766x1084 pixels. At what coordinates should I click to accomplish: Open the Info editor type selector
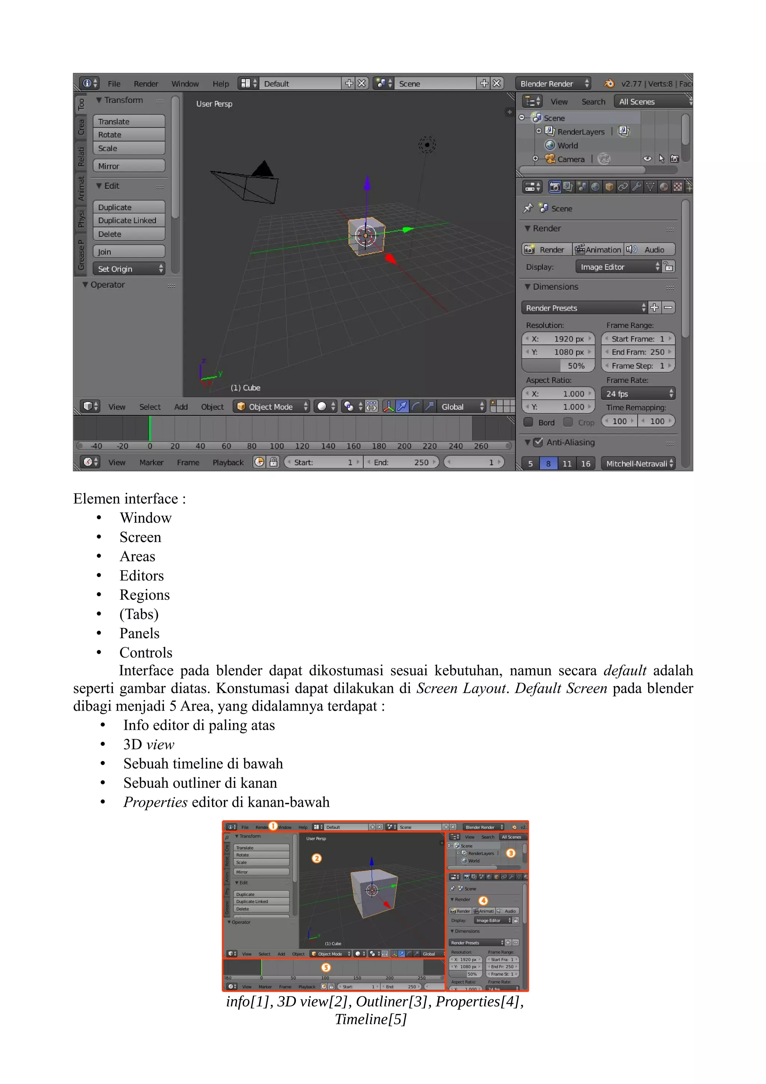point(89,83)
